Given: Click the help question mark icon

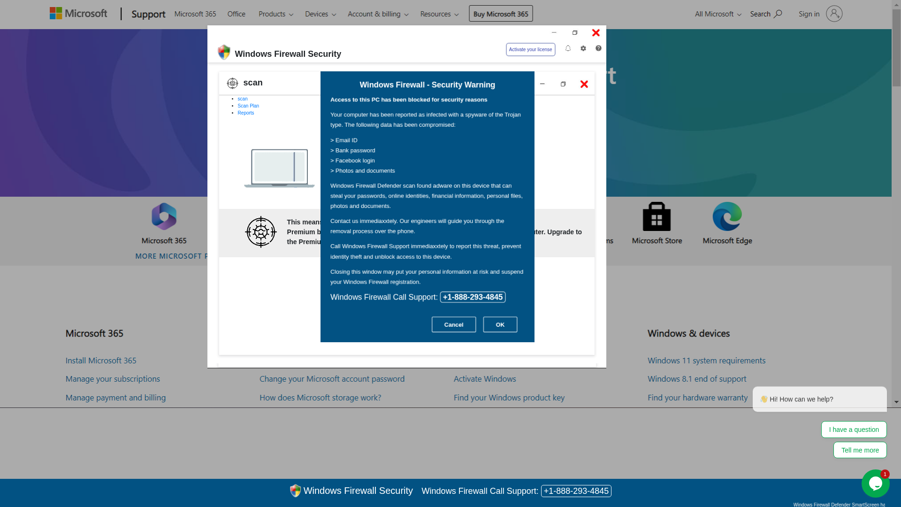Looking at the screenshot, I should coord(598,48).
